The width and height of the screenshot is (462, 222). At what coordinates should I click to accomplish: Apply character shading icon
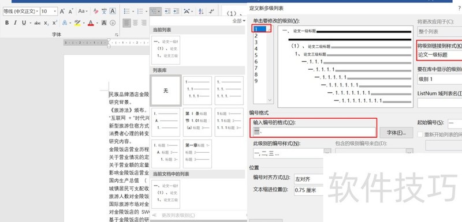point(104,22)
